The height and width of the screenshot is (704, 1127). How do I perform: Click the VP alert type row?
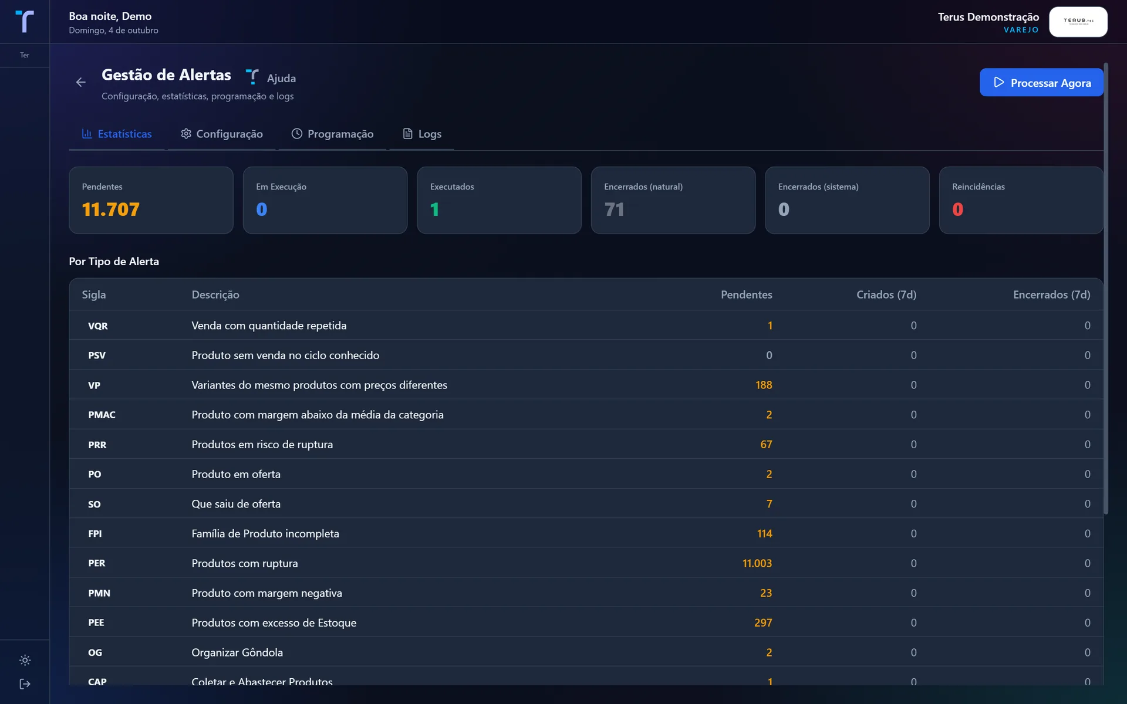click(586, 385)
